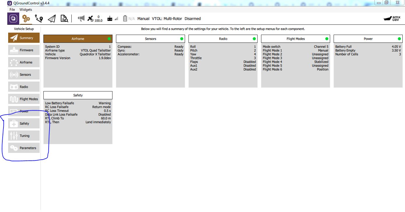Image resolution: width=405 pixels, height=212 pixels.
Task: Click the Safety summary card header
Action: coord(78,95)
